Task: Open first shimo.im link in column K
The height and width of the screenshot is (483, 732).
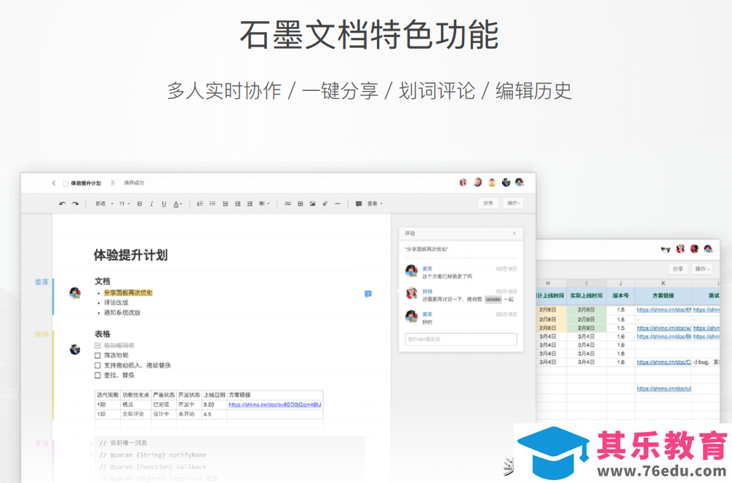Action: point(664,310)
